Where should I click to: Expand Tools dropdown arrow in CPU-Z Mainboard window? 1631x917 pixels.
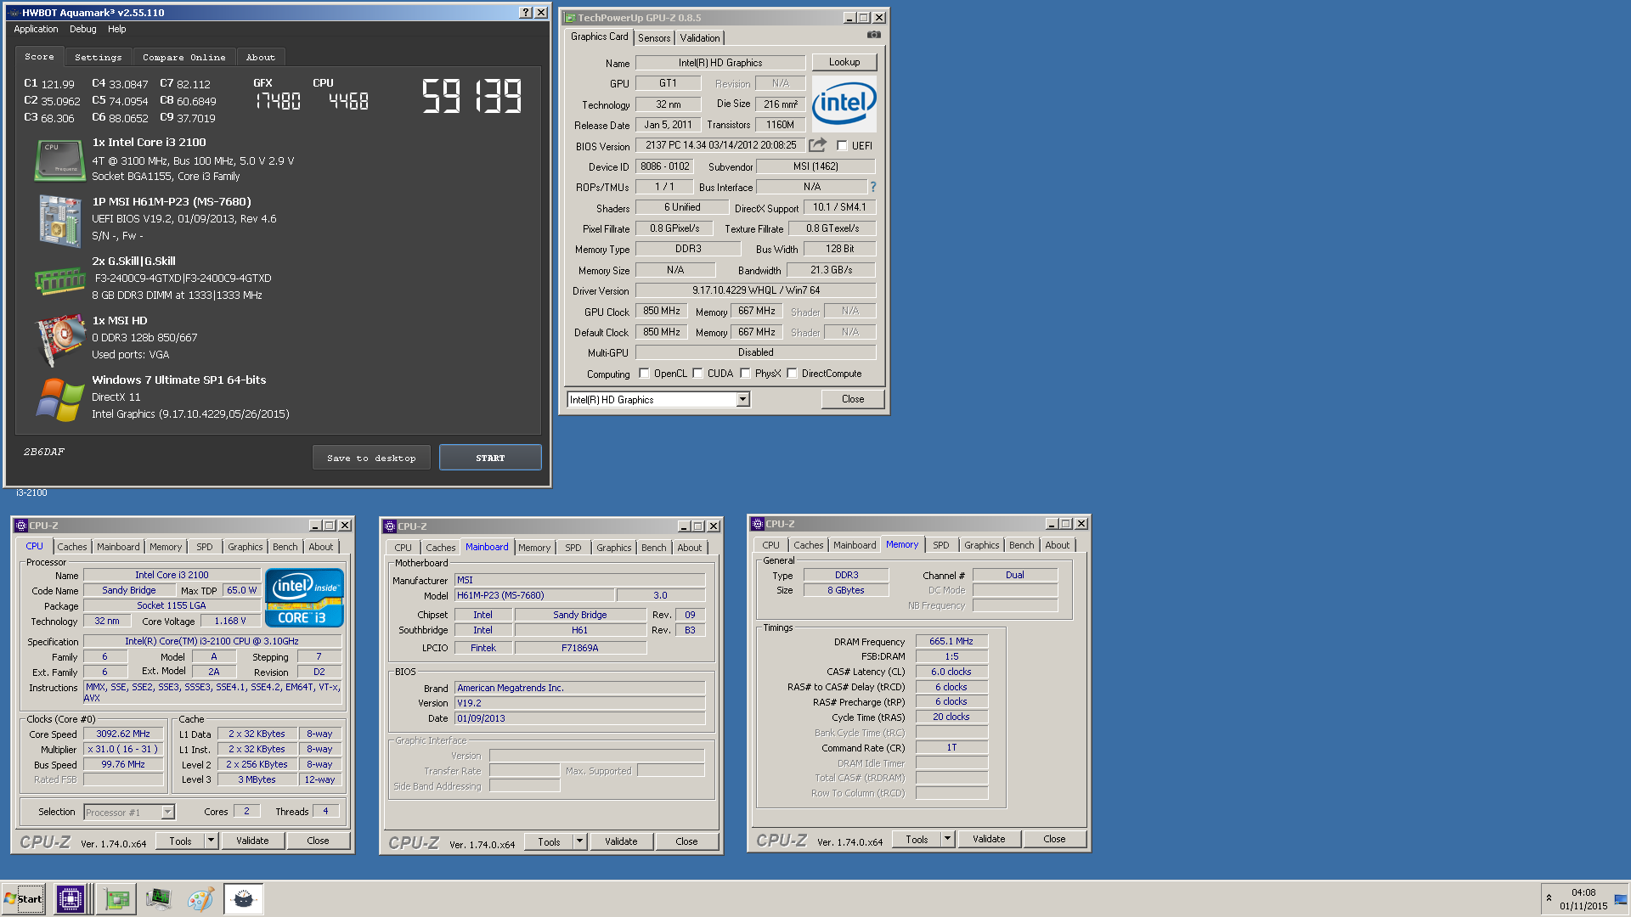click(580, 841)
